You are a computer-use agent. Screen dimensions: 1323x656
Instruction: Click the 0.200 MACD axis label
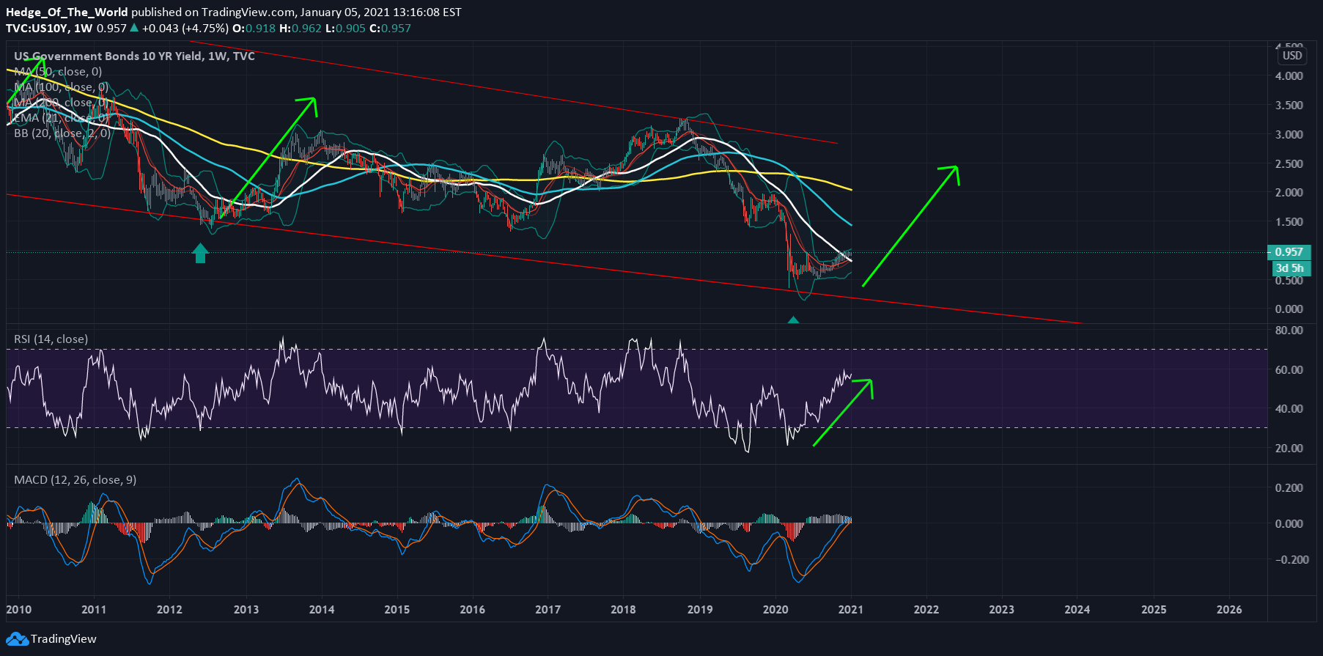[1289, 487]
